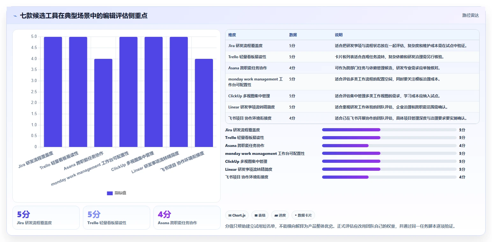Click the x-axis label Jira 研发流程覆盖度
The image size is (492, 242).
pos(36,159)
